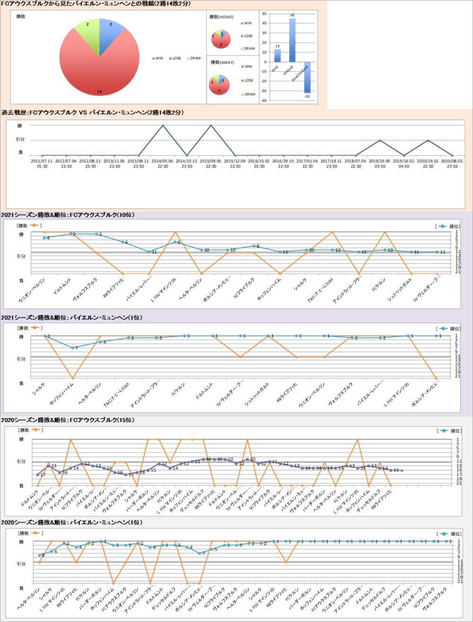Click 勝敗 legend marker in 2020 Bayern chart
This screenshot has width=473, height=622.
coord(35,533)
